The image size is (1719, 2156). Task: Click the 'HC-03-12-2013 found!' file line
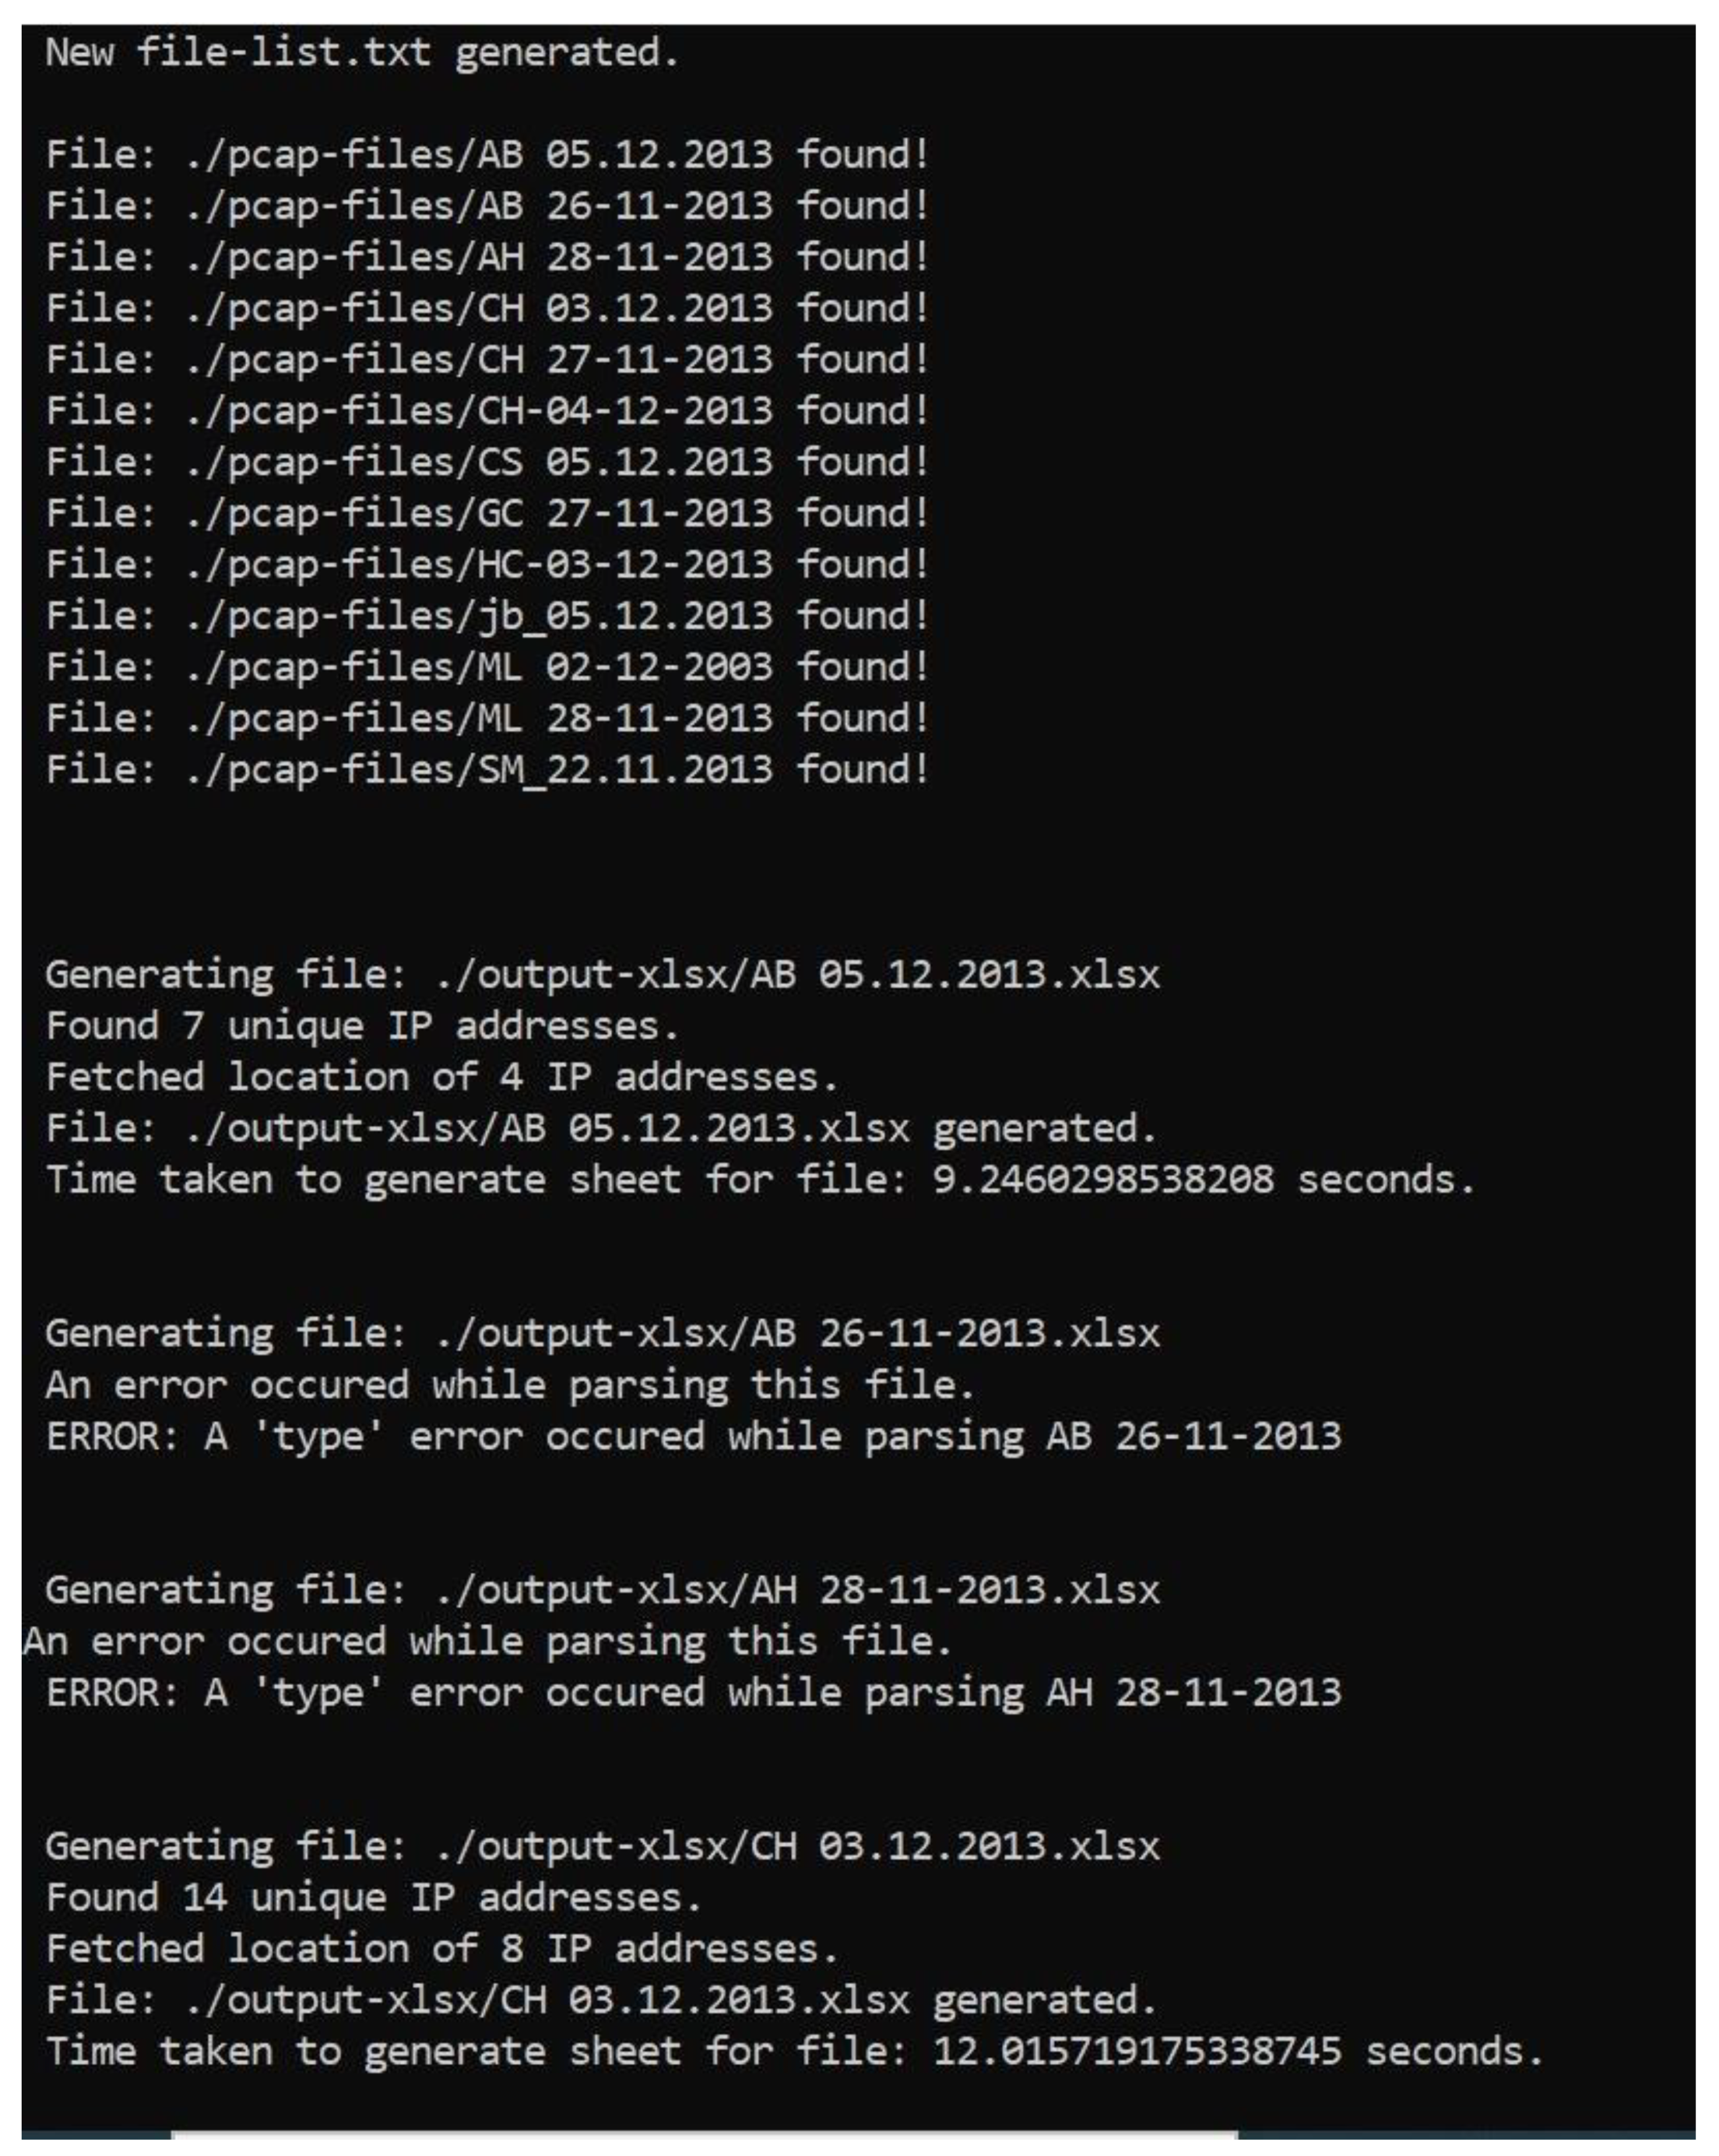pos(487,565)
